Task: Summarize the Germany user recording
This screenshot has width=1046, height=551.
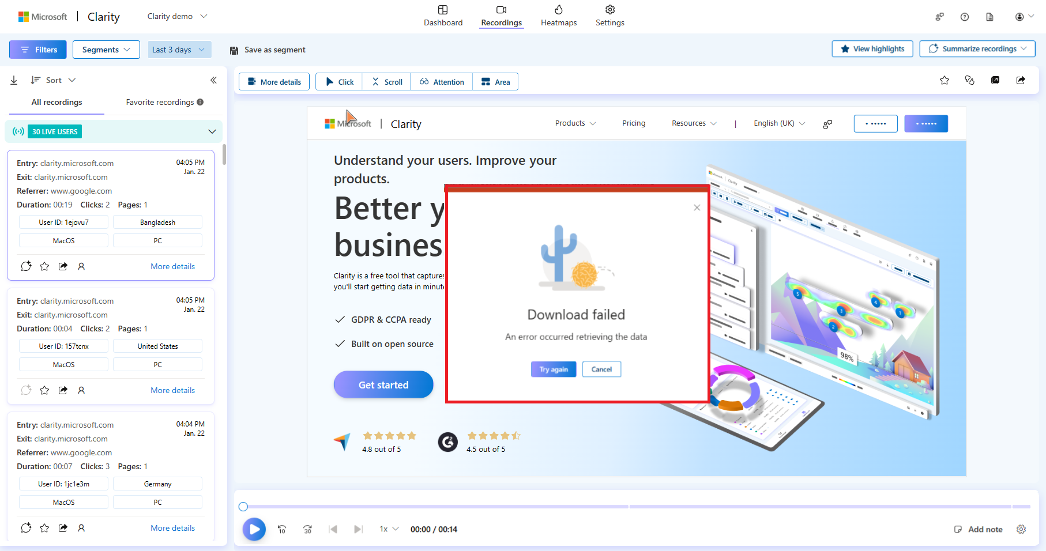Action: pyautogui.click(x=26, y=528)
